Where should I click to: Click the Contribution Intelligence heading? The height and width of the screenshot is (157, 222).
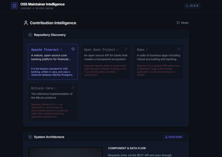click(x=53, y=23)
